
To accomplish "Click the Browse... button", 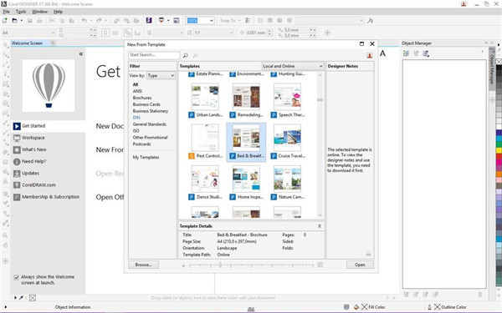I will pos(143,265).
